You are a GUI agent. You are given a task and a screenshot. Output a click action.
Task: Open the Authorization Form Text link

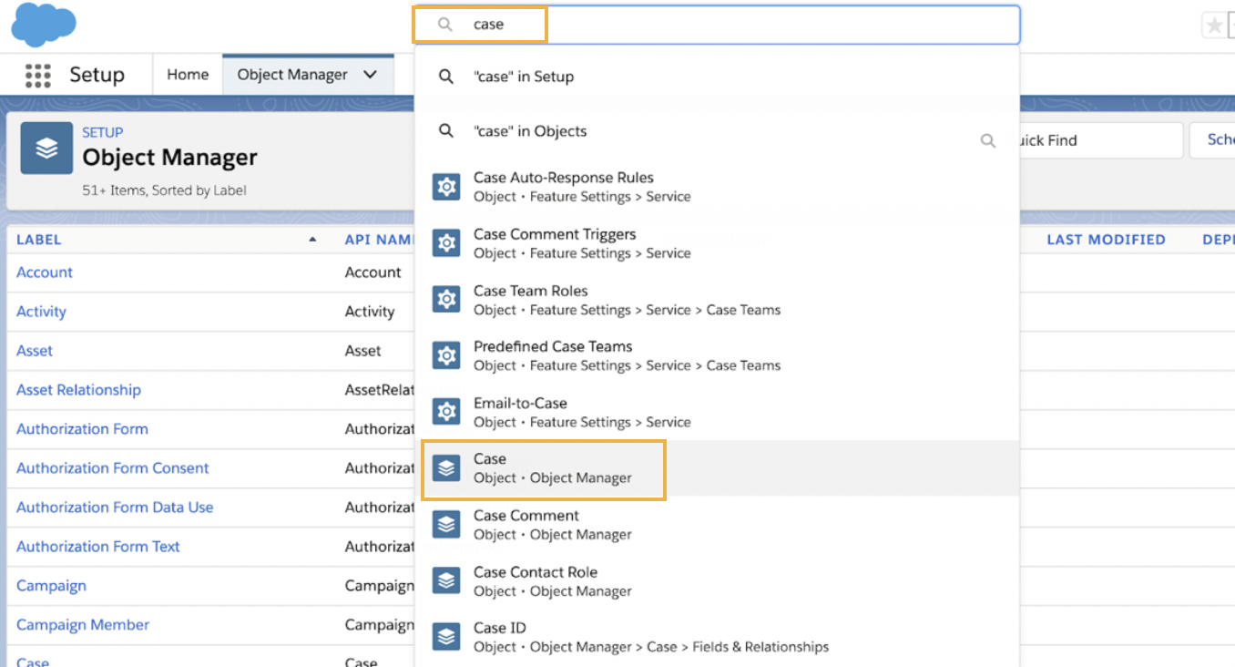point(98,547)
